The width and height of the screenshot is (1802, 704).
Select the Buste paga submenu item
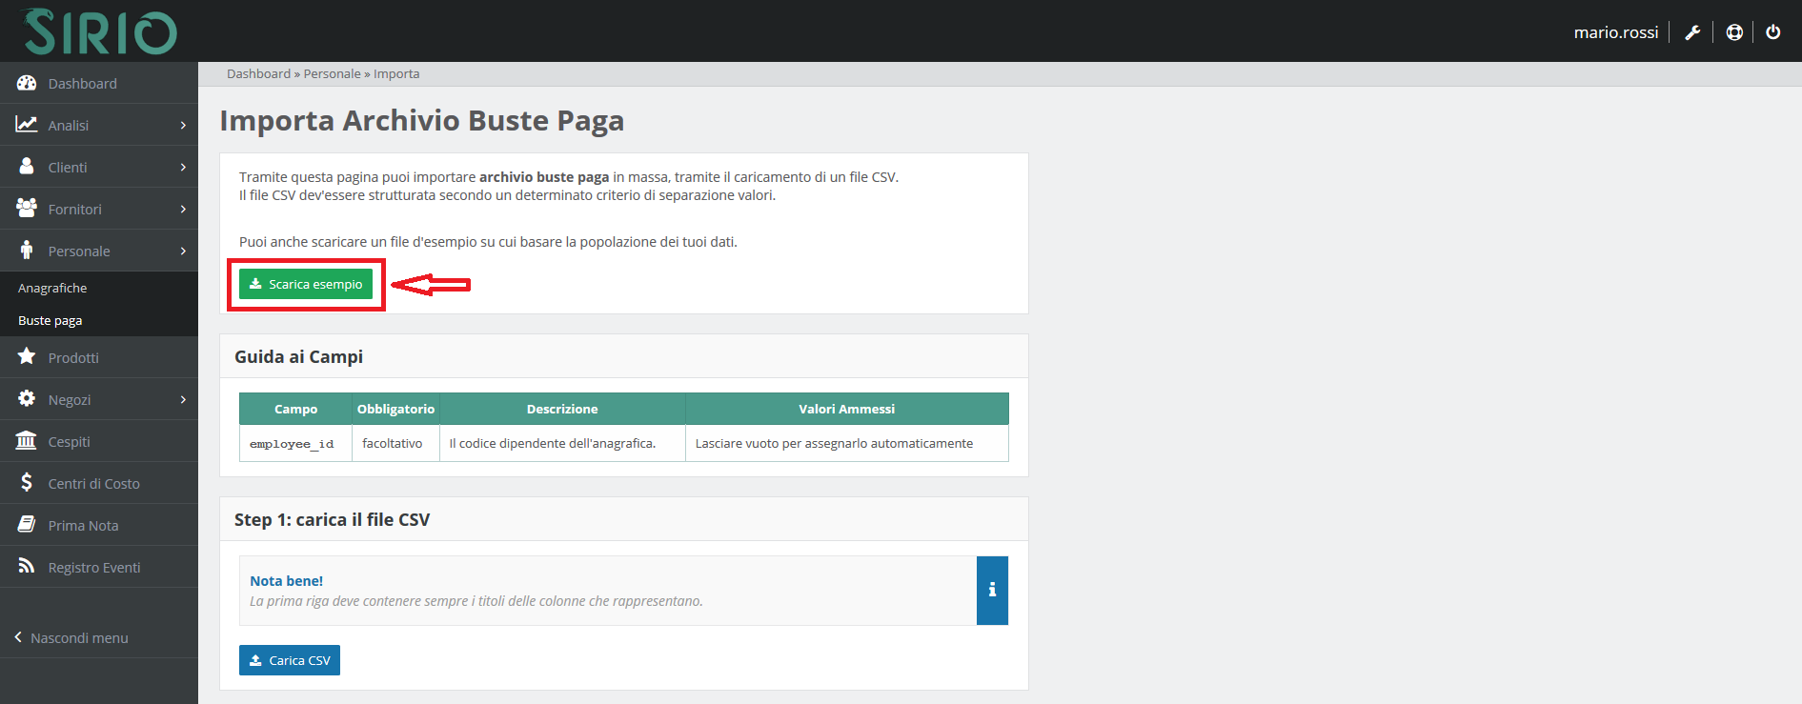pyautogui.click(x=51, y=320)
